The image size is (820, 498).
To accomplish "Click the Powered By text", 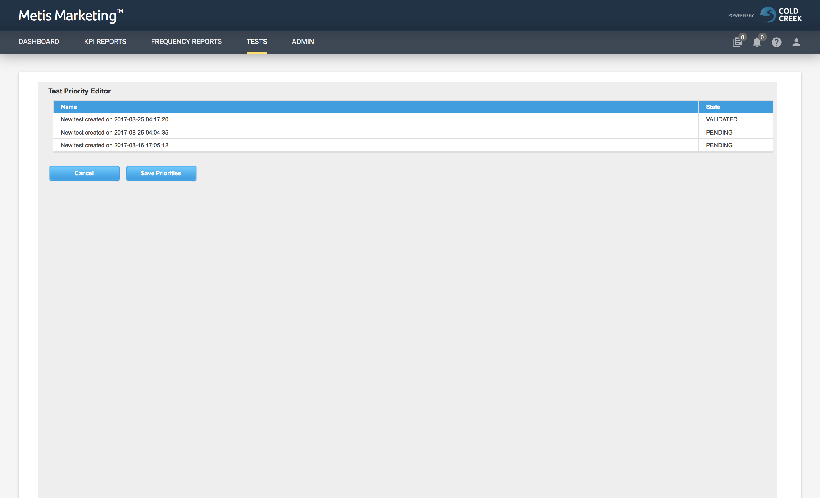I will pyautogui.click(x=741, y=15).
